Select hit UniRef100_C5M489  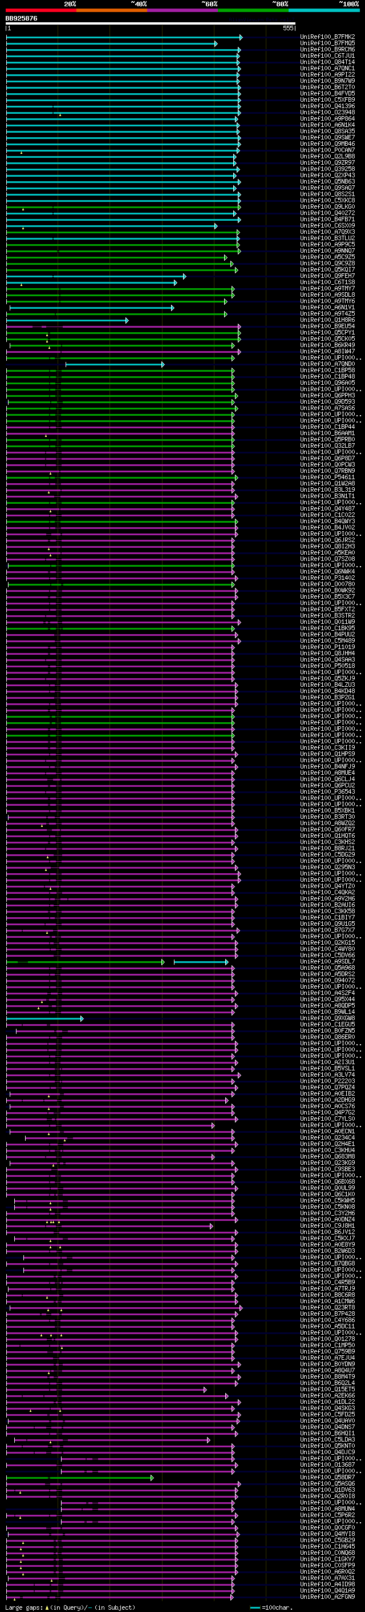pos(327,641)
